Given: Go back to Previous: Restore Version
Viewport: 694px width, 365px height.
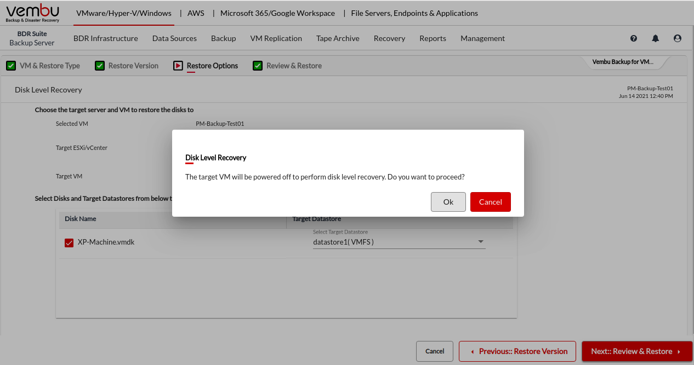Looking at the screenshot, I should point(517,351).
